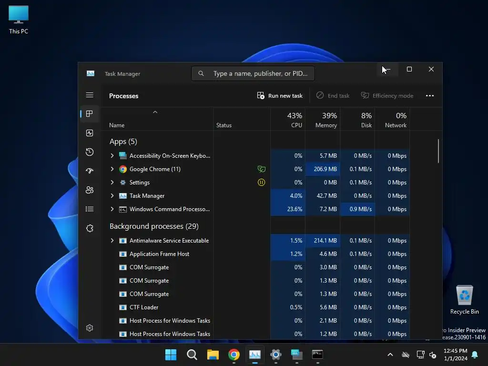Image resolution: width=488 pixels, height=366 pixels.
Task: Open Google Chrome from the taskbar
Action: (234, 355)
